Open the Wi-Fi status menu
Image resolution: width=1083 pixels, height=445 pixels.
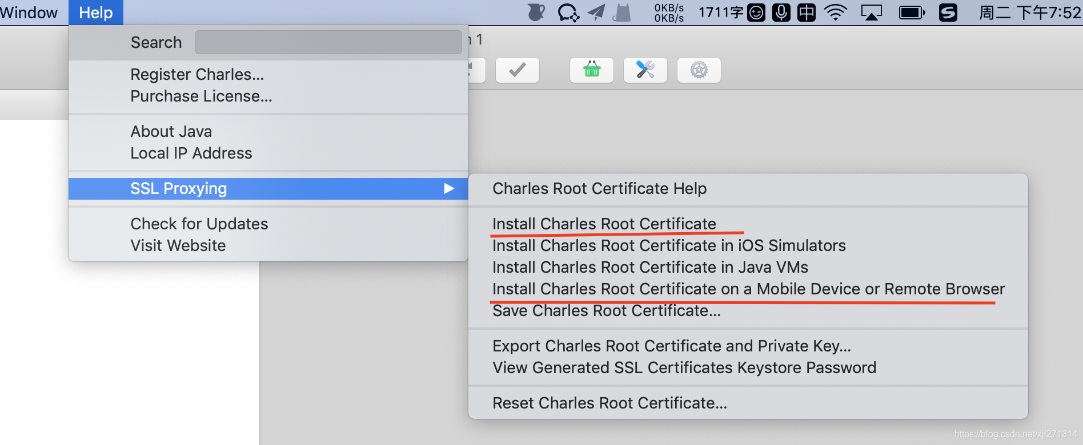(x=836, y=13)
